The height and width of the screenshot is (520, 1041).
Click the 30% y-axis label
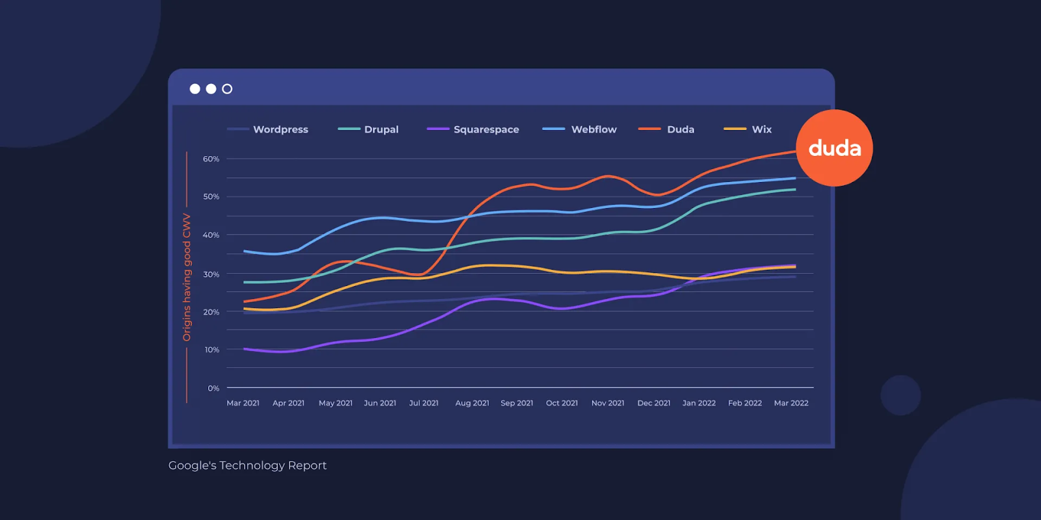click(x=211, y=274)
